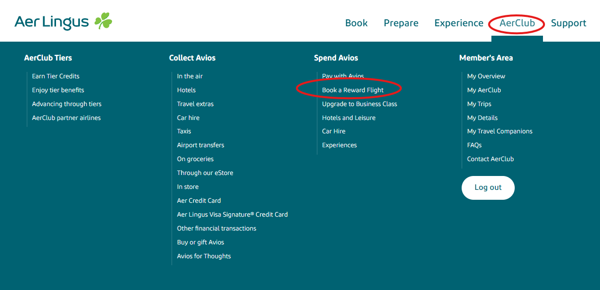This screenshot has height=290, width=600.
Task: Open Avios for Thoughts link
Action: click(204, 256)
